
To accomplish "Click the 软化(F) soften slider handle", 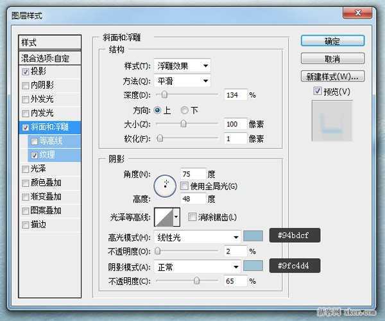I will 160,139.
